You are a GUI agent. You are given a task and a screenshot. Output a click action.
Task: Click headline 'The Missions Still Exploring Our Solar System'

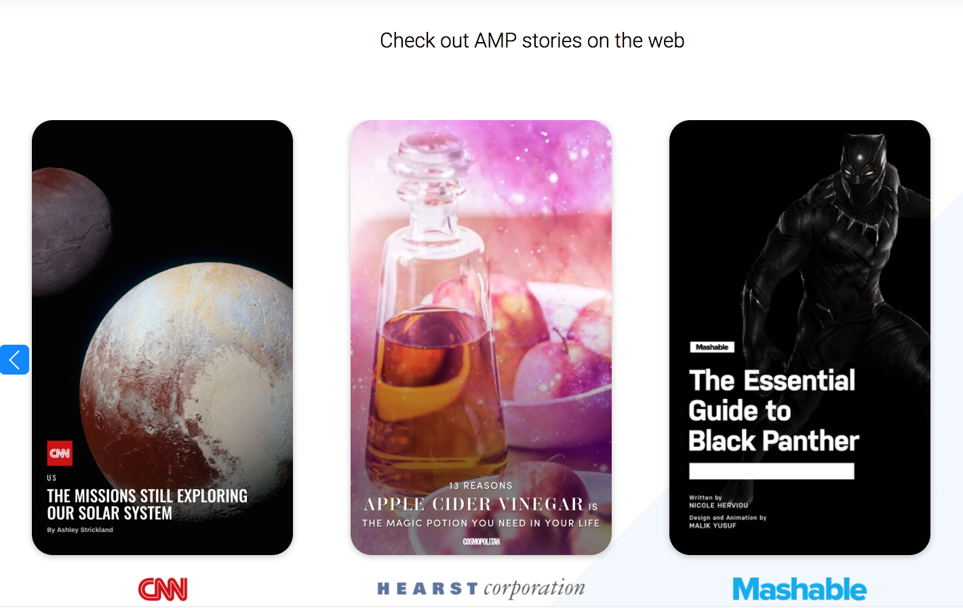click(147, 504)
